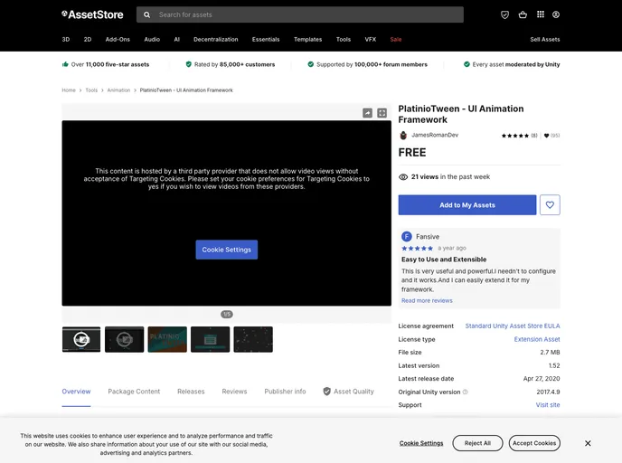Open the Package Content tab
The width and height of the screenshot is (622, 463).
134,392
